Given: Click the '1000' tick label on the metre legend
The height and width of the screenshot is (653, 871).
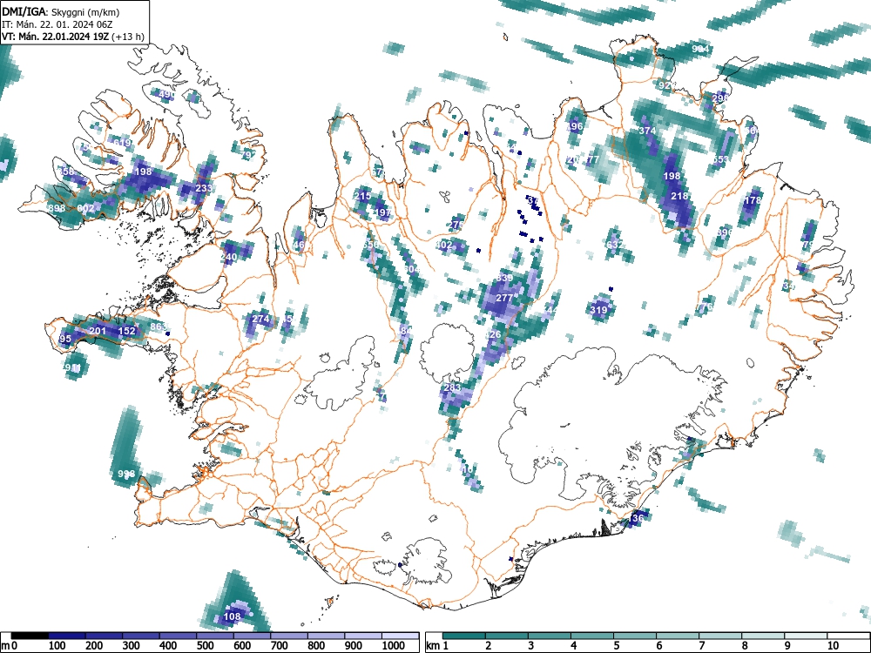Looking at the screenshot, I should click(x=394, y=646).
